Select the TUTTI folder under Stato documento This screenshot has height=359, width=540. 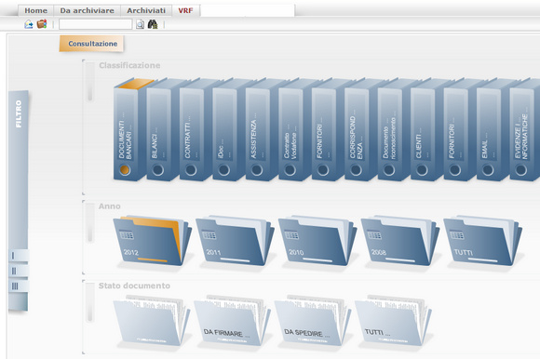pos(393,321)
